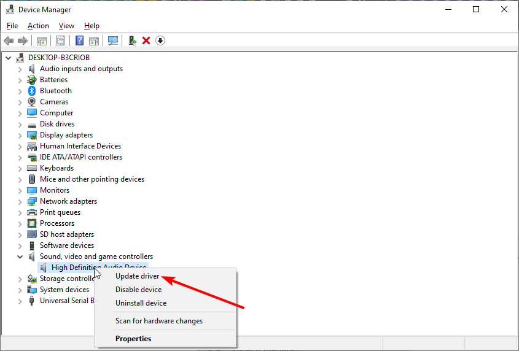The image size is (519, 351).
Task: Click the Monitors category icon
Action: 32,190
